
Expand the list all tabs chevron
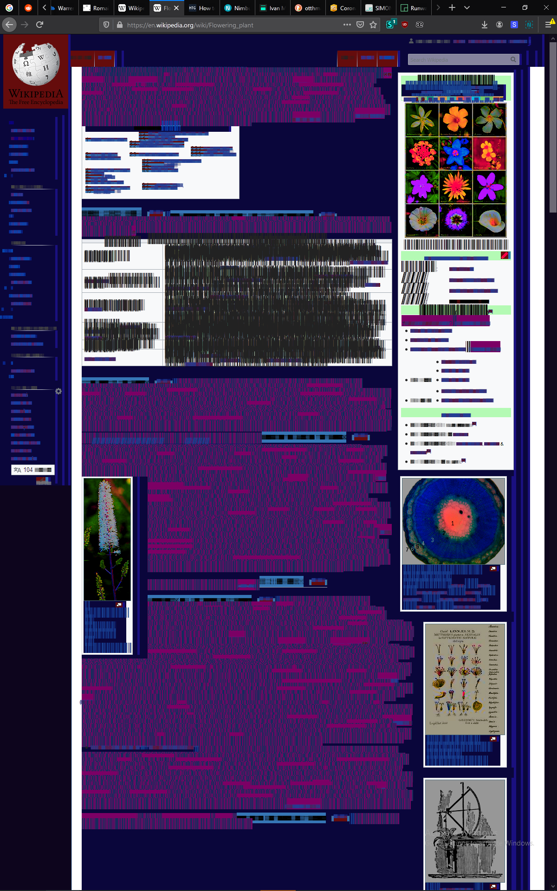point(467,7)
